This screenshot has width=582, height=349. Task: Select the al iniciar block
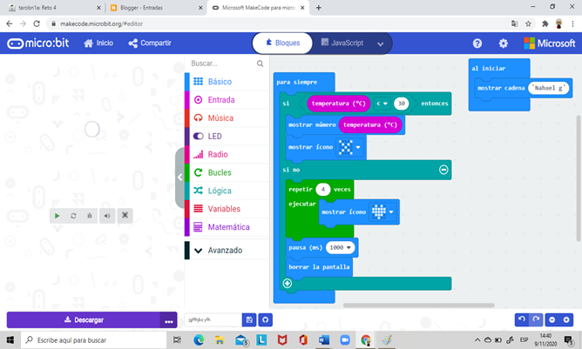[499, 68]
